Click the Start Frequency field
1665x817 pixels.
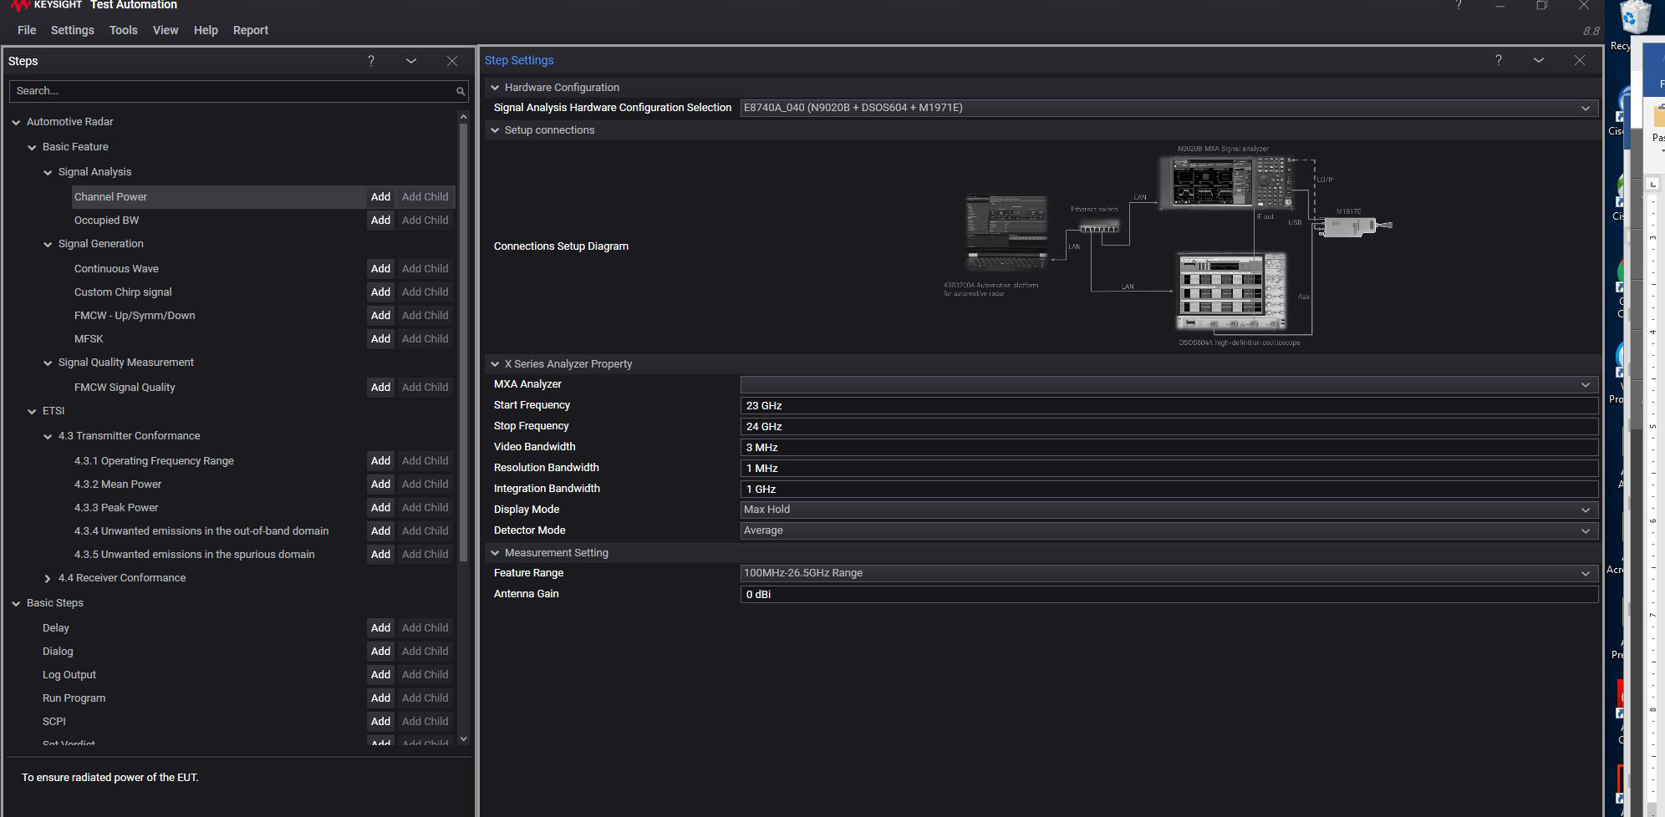[x=1169, y=406]
